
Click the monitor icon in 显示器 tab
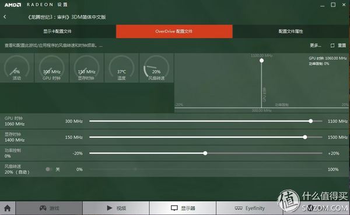[x=174, y=208]
